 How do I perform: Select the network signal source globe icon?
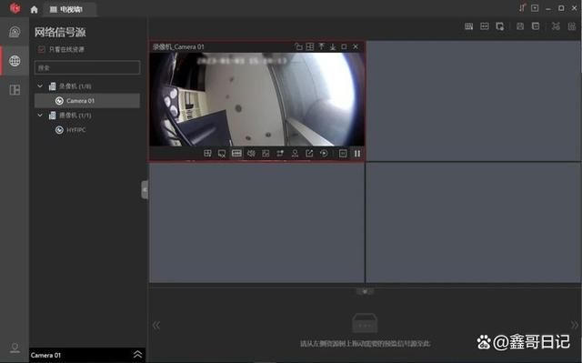15,61
